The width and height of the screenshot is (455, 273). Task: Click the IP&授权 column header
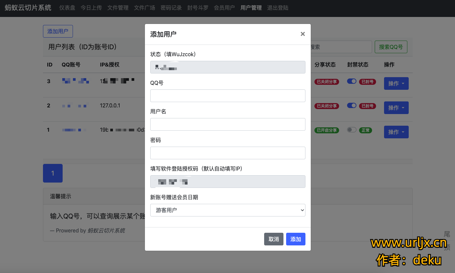[110, 65]
